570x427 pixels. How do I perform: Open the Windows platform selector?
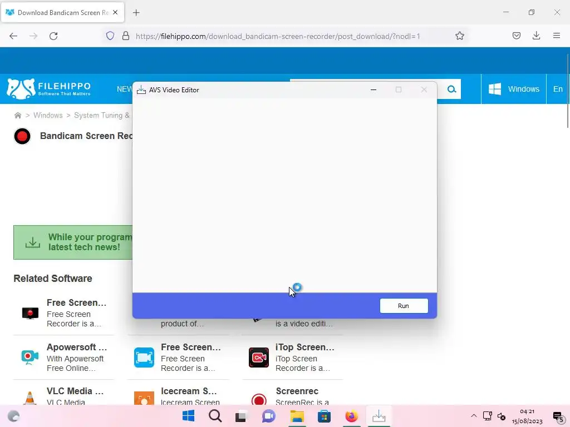click(x=514, y=89)
